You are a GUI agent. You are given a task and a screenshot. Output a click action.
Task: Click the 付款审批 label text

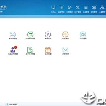(66, 39)
